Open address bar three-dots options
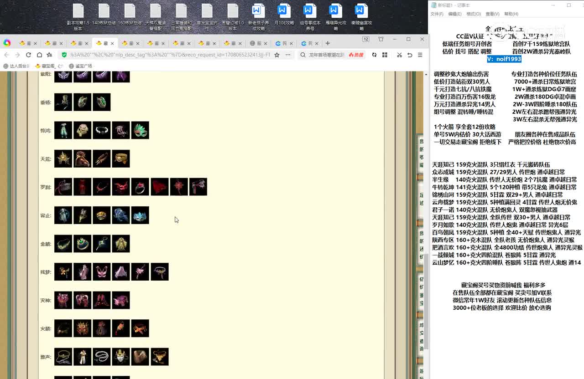The height and width of the screenshot is (379, 584). 287,55
